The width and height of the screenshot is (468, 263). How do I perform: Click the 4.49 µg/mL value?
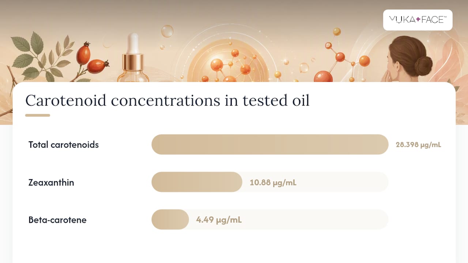pos(219,220)
